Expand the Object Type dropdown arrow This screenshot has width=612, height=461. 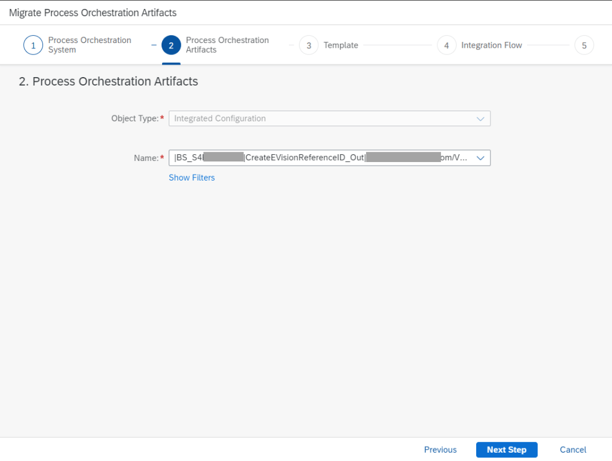pyautogui.click(x=480, y=119)
